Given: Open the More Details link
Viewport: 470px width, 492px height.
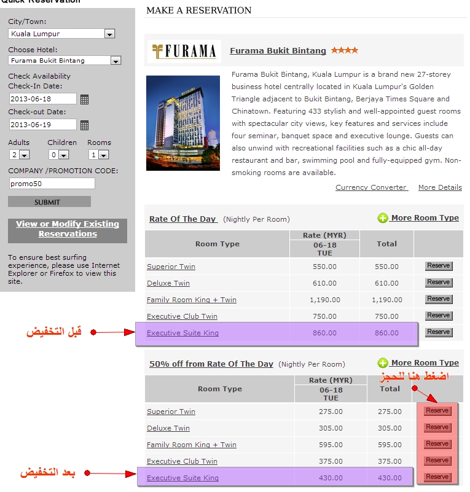Looking at the screenshot, I should [440, 187].
